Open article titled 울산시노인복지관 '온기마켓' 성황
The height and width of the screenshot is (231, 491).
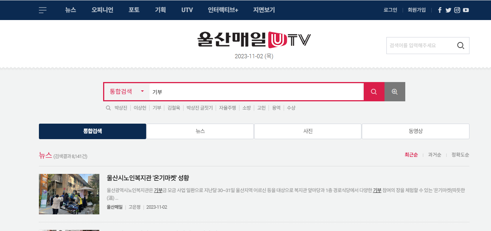point(148,178)
